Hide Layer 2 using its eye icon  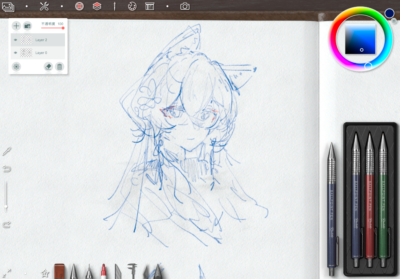point(16,40)
